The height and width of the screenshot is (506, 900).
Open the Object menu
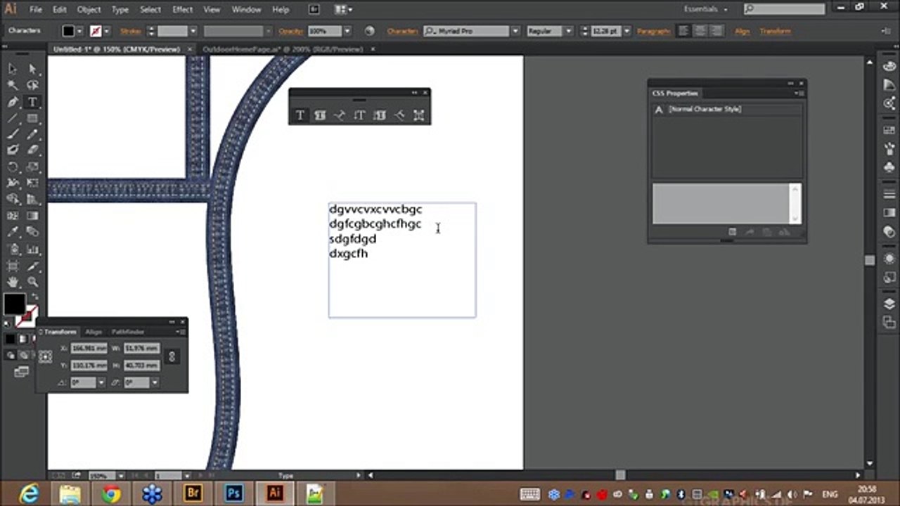[x=89, y=9]
